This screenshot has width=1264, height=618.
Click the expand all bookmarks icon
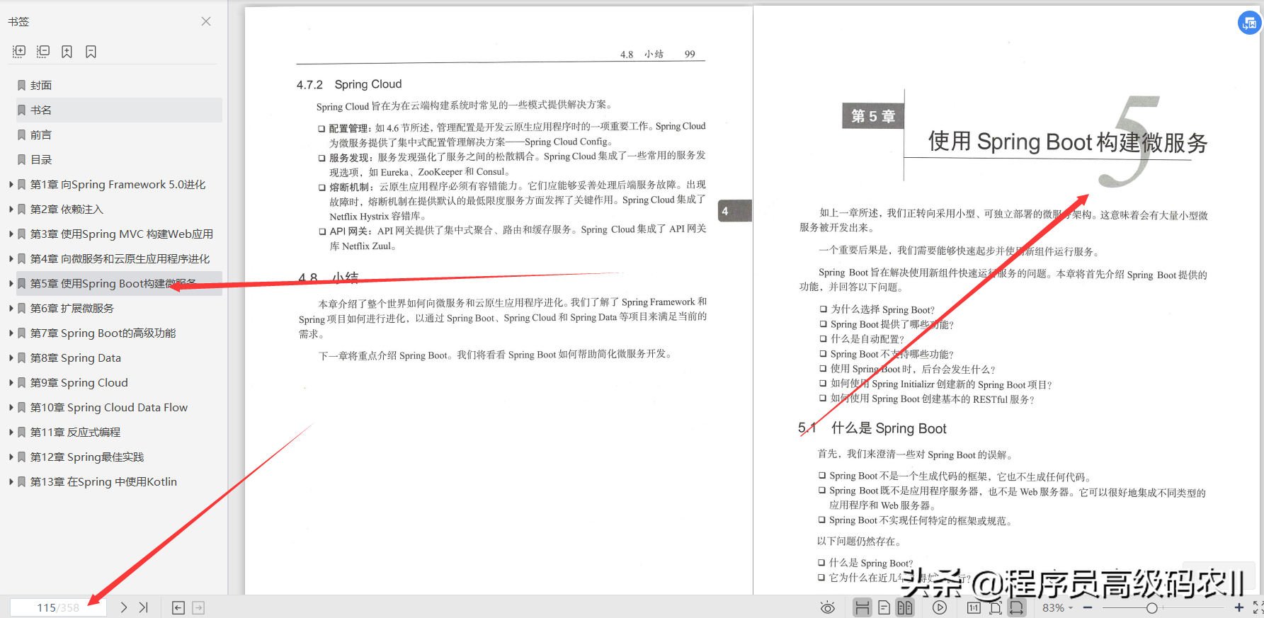pyautogui.click(x=19, y=52)
